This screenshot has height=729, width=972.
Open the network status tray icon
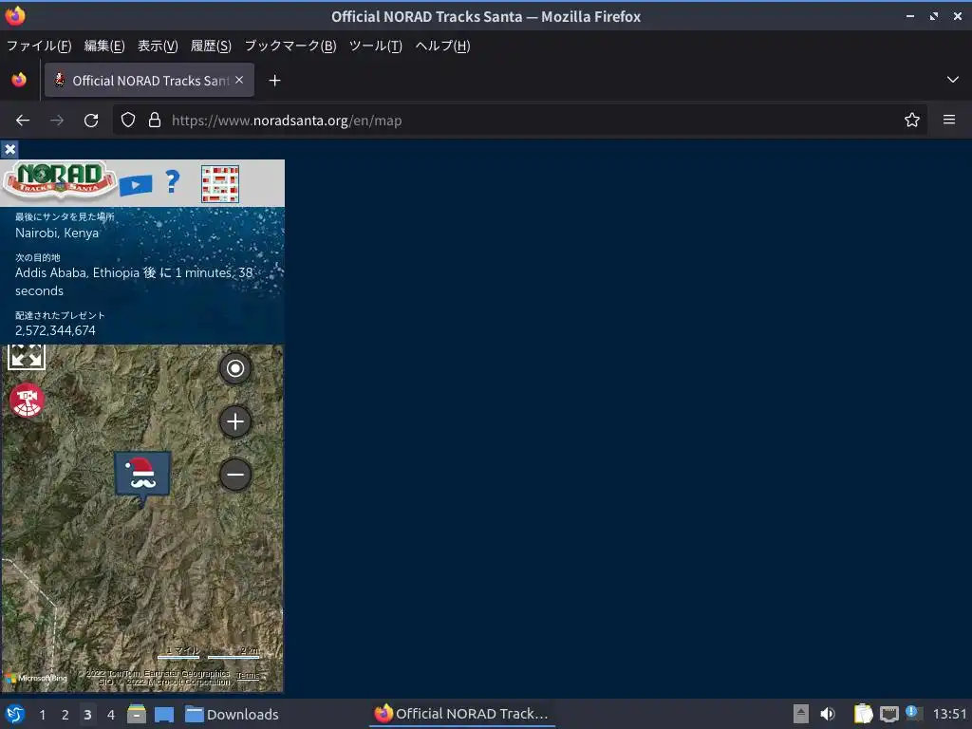[x=888, y=714]
